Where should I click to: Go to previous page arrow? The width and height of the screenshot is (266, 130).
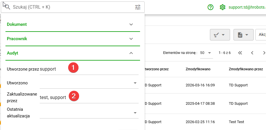coord(252,53)
